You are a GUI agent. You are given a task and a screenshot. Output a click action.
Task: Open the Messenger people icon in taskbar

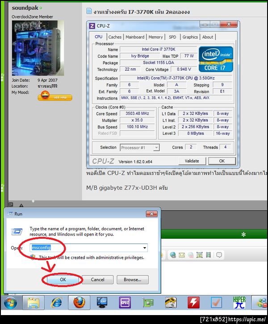coord(262,303)
